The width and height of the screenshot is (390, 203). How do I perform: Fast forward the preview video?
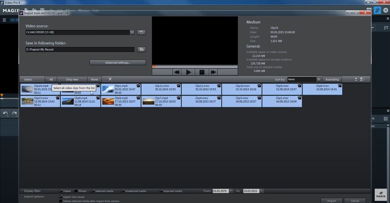tap(213, 72)
